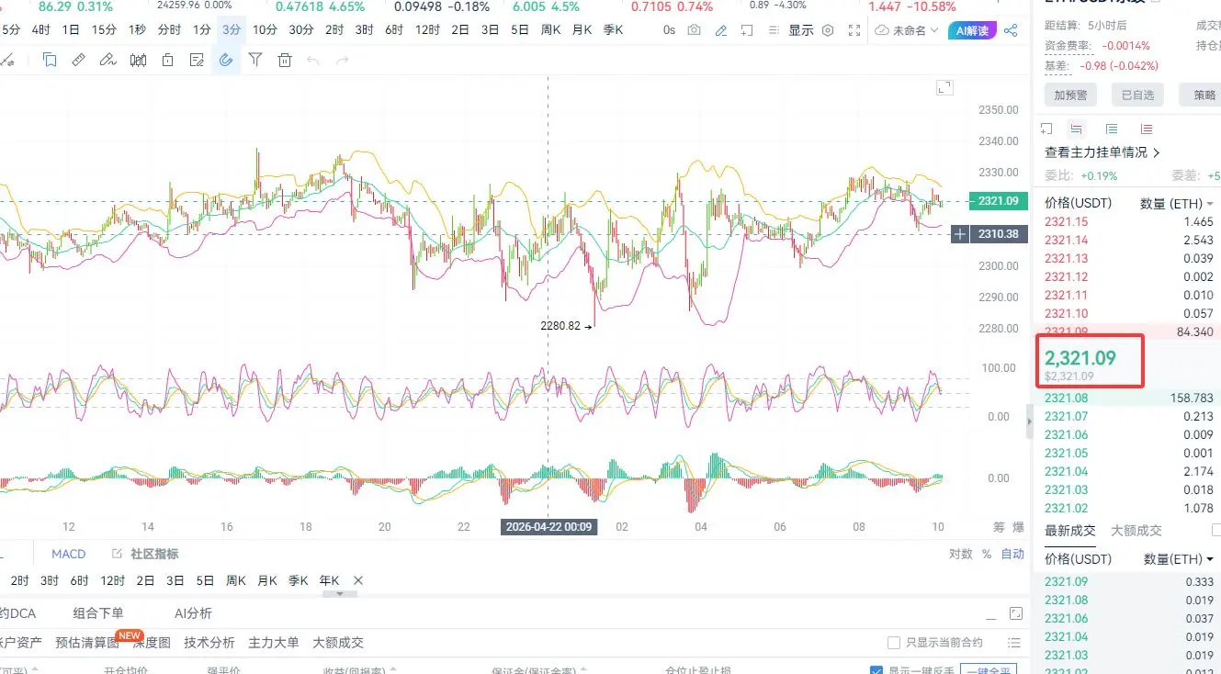The height and width of the screenshot is (674, 1221).
Task: Select the ruler measurement tool
Action: point(79,61)
